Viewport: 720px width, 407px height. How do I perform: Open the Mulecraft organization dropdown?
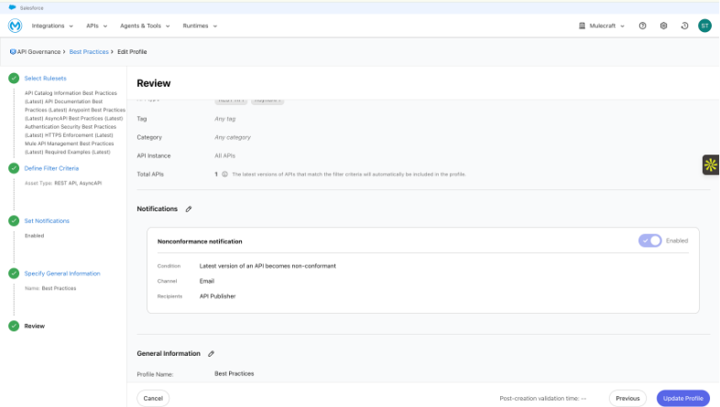602,26
